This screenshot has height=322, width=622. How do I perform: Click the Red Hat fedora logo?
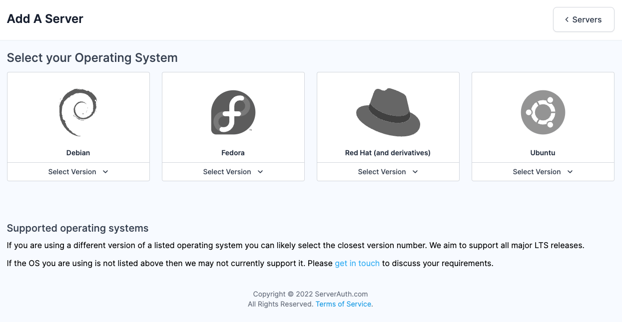(x=388, y=112)
